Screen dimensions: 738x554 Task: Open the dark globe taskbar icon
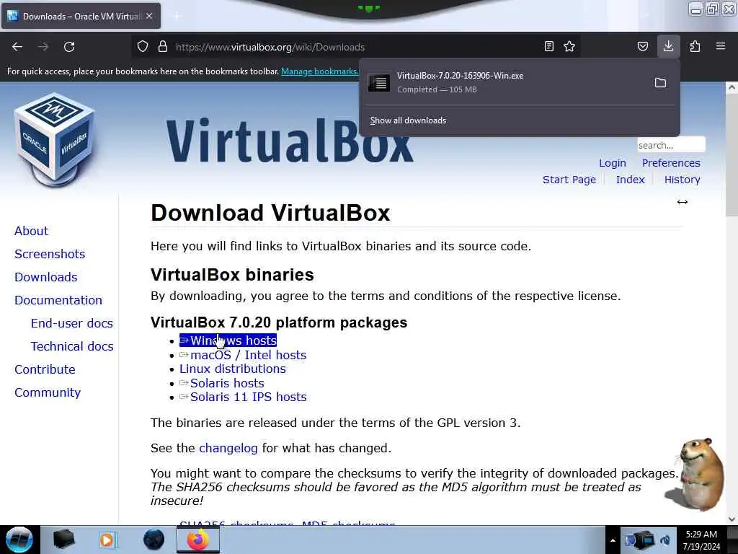[154, 540]
